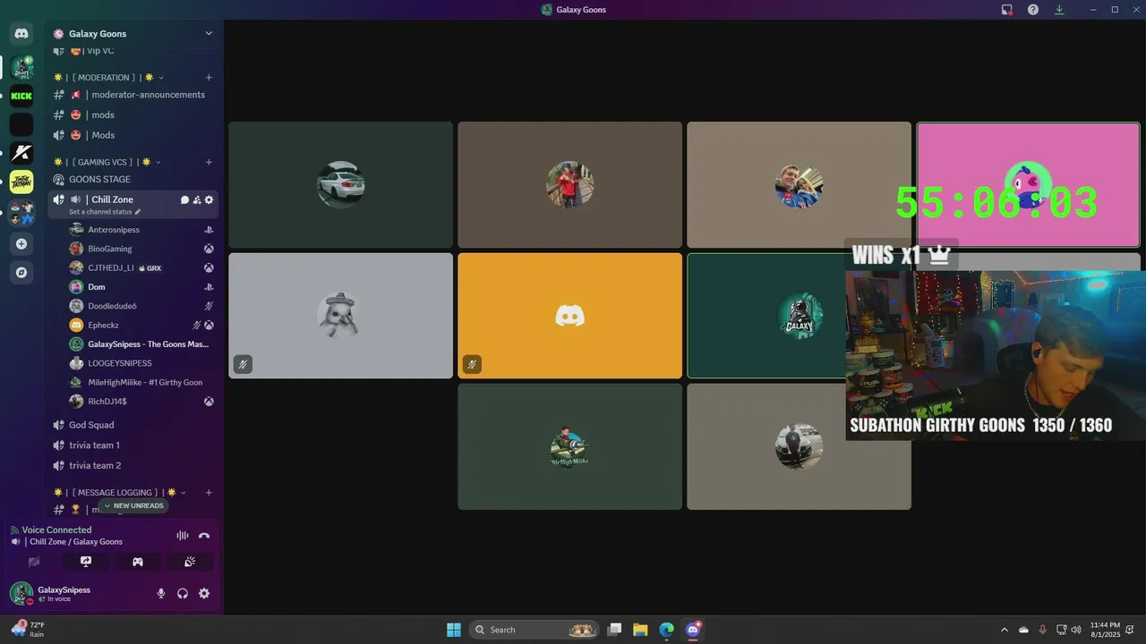Image resolution: width=1146 pixels, height=644 pixels.
Task: Start an activity with the controller icon
Action: [x=138, y=562]
